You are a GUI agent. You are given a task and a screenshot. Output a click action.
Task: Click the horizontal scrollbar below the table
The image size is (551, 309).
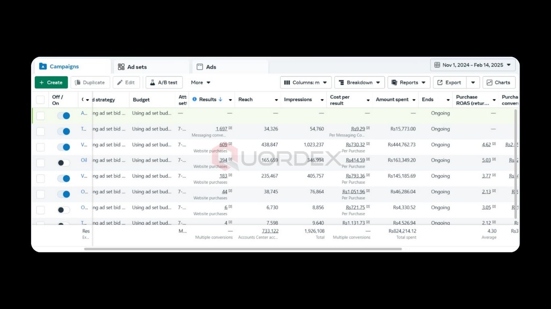click(x=243, y=249)
